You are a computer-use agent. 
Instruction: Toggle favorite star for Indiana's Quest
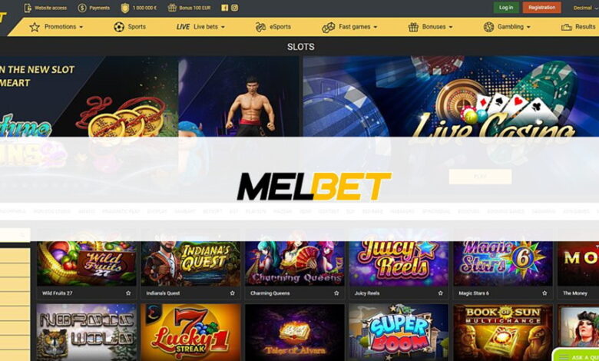point(232,293)
